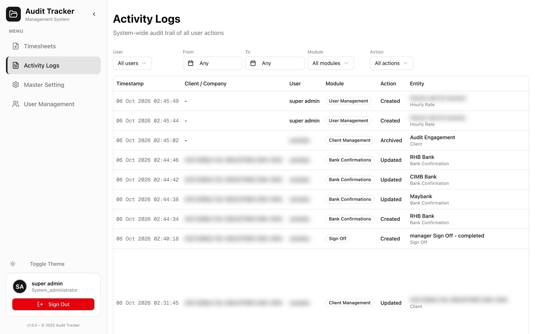
Task: Collapse the sidebar with the chevron arrow
Action: [x=94, y=14]
